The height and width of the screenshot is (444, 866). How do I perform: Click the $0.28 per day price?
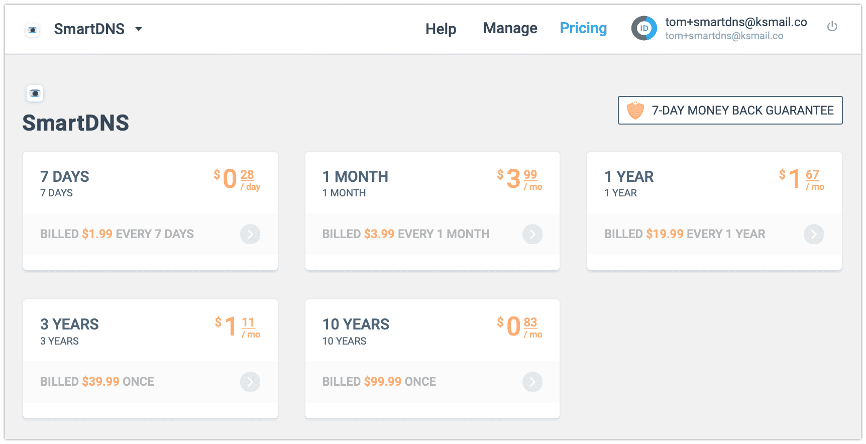point(237,179)
